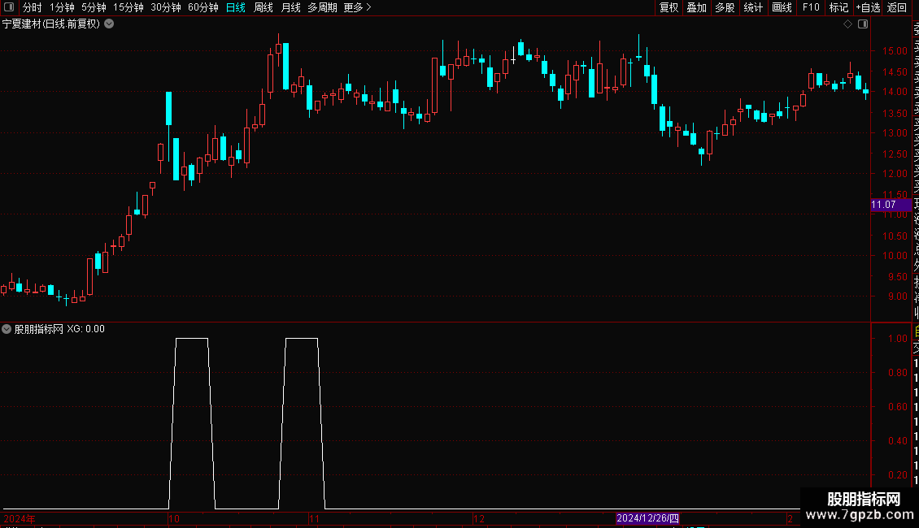The image size is (919, 528).
Task: Expand the 股朋指标网 indicator dropdown arrow
Action: (7, 329)
